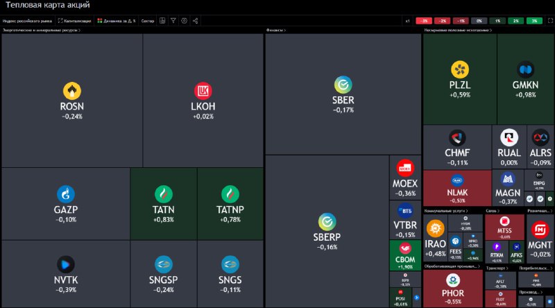Open the PhosAgro PHOR tile
Viewport: 555px width, 308px height.
(453, 288)
